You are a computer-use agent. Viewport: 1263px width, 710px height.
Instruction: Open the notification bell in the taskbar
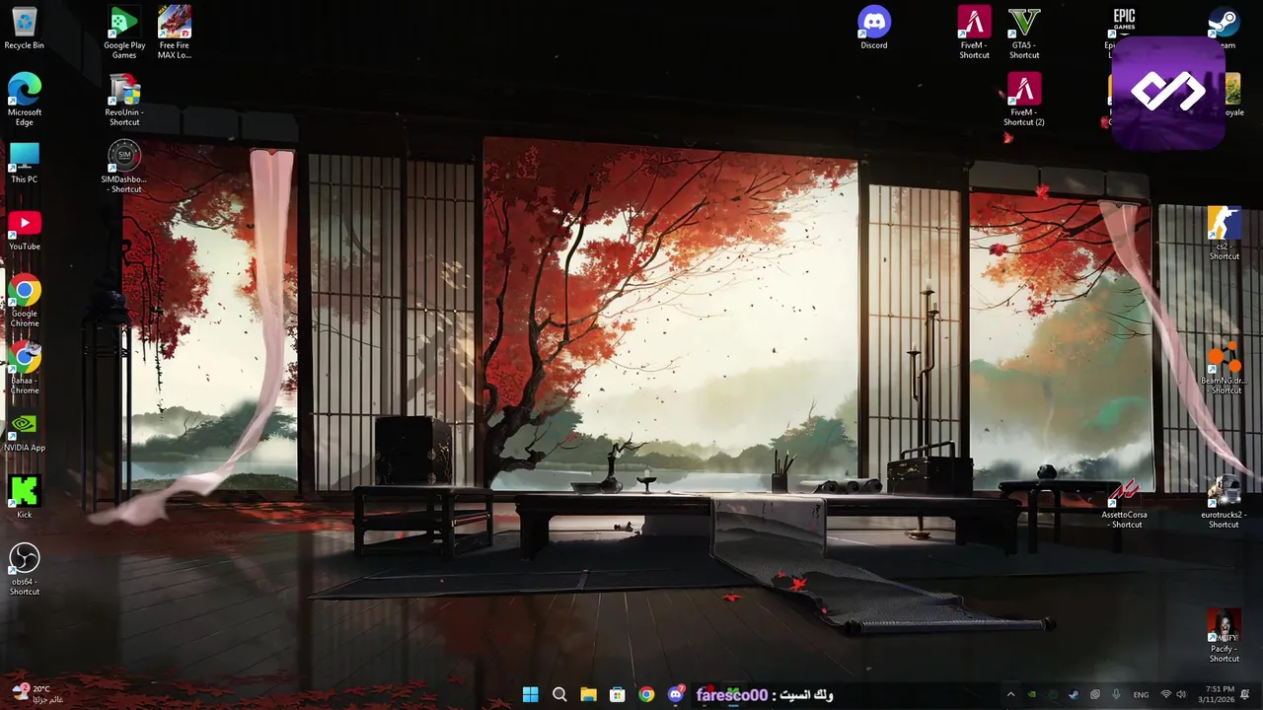pyautogui.click(x=1245, y=695)
